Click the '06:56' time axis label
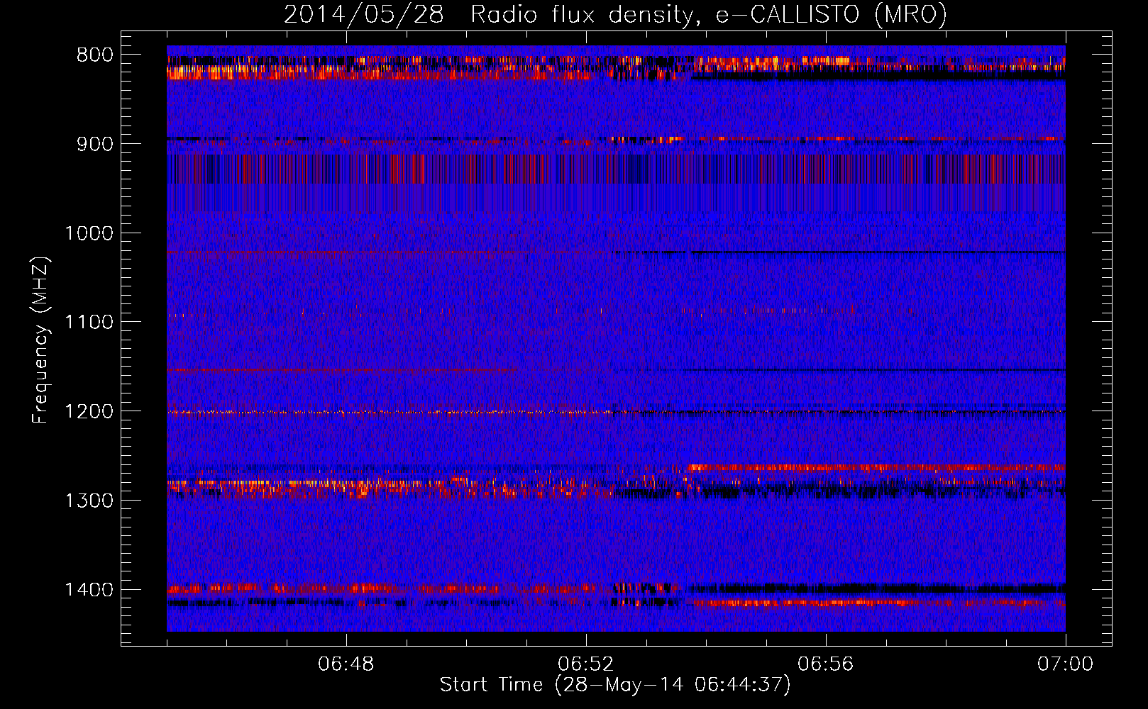This screenshot has width=1148, height=709. 826,664
